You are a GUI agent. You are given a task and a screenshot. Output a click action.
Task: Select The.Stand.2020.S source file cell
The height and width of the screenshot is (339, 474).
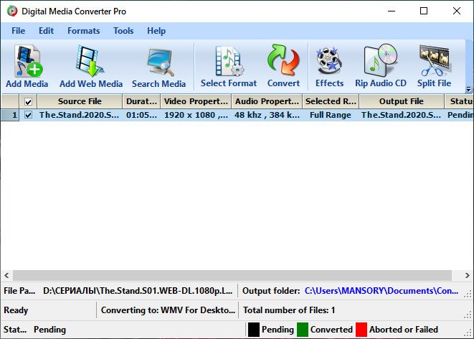coord(79,115)
